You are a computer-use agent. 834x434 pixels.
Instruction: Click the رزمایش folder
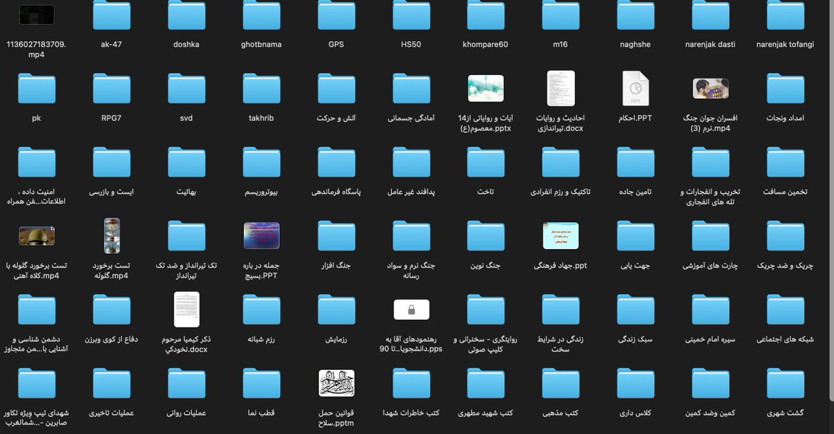(x=336, y=310)
